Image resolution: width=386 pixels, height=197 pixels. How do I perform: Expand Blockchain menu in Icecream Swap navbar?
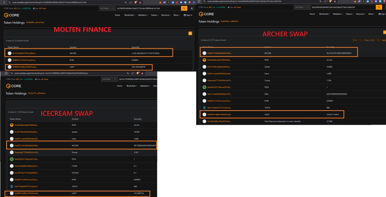coord(132,86)
